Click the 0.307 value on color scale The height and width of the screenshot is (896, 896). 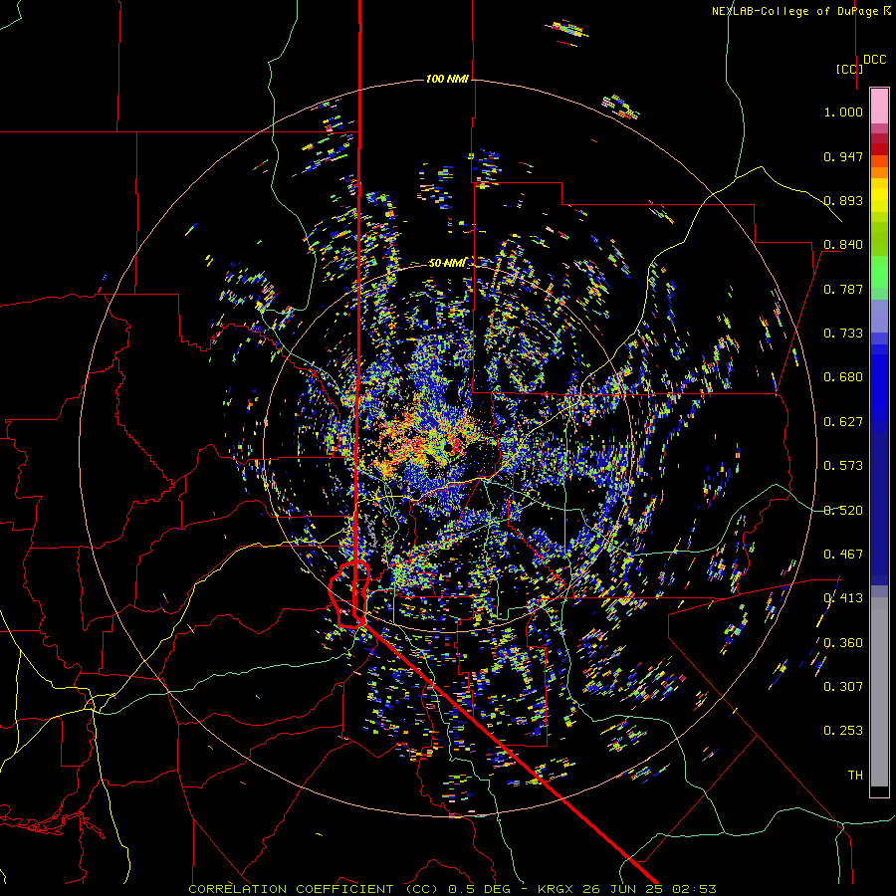click(x=843, y=687)
